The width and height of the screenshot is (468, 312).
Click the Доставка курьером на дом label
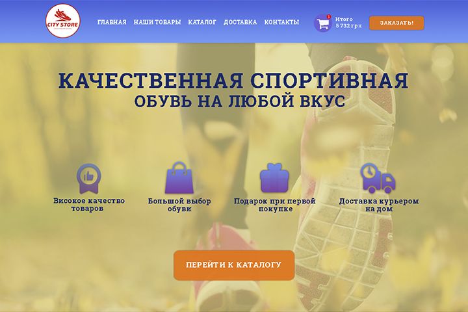click(x=379, y=205)
